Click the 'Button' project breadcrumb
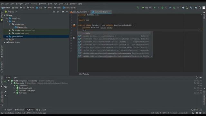Viewport: 206px width, 116px height. 6,8
